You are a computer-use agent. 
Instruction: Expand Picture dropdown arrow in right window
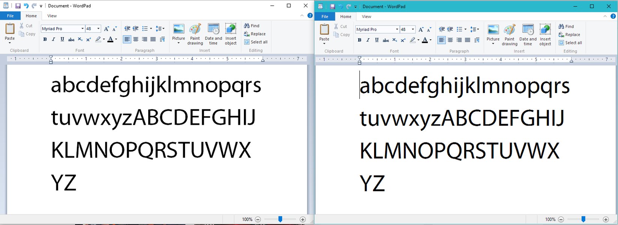(x=493, y=43)
